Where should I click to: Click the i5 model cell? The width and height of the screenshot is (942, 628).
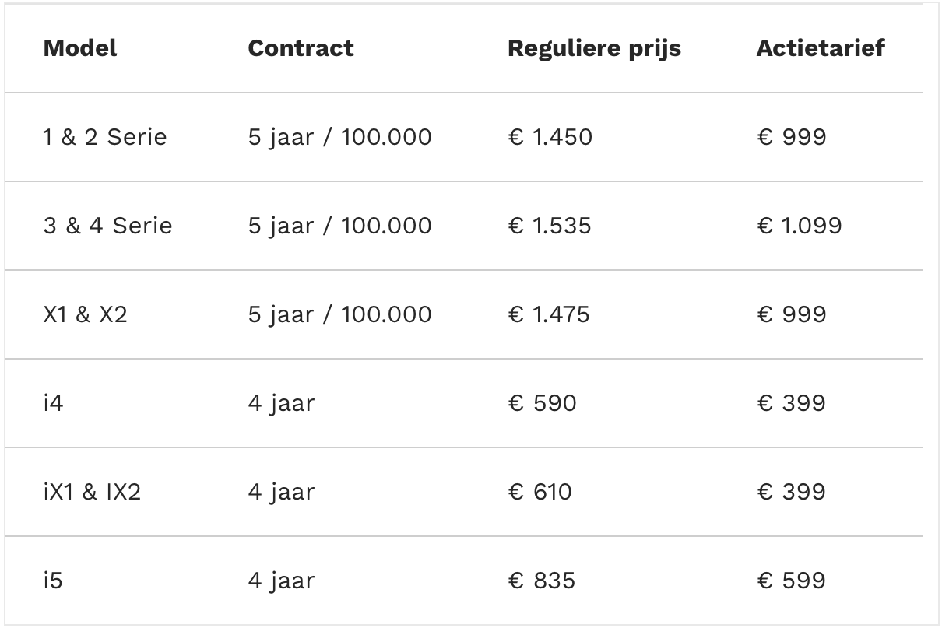tap(53, 581)
